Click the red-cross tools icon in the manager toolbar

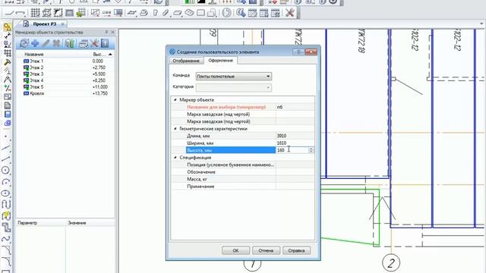click(x=94, y=44)
